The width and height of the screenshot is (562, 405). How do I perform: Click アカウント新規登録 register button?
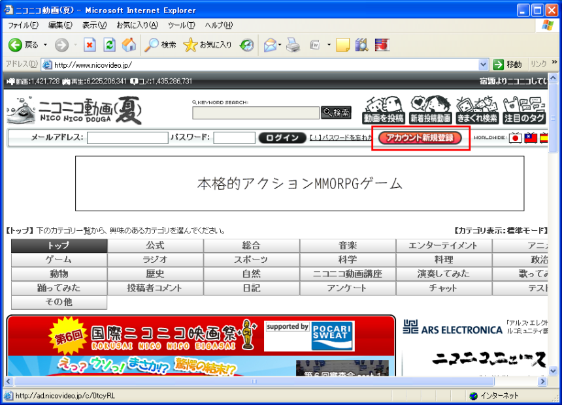pos(420,138)
